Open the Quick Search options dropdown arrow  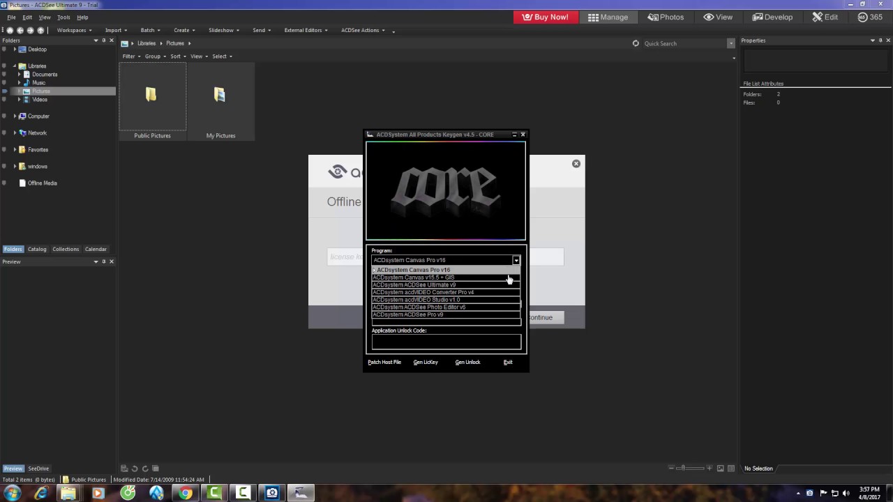click(x=731, y=43)
